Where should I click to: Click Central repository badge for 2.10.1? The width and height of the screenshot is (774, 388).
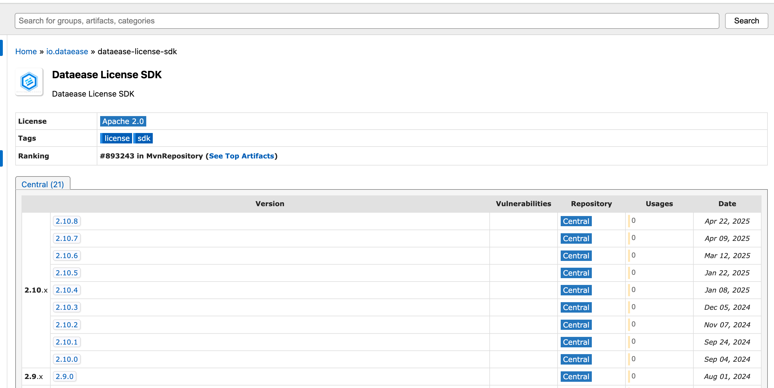(576, 342)
